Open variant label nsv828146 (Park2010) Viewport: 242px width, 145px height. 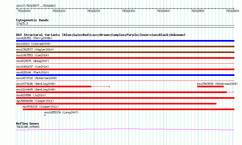click(x=33, y=72)
